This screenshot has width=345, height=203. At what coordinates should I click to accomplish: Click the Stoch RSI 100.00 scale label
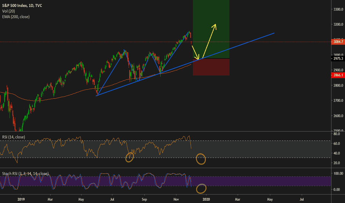[338, 173]
